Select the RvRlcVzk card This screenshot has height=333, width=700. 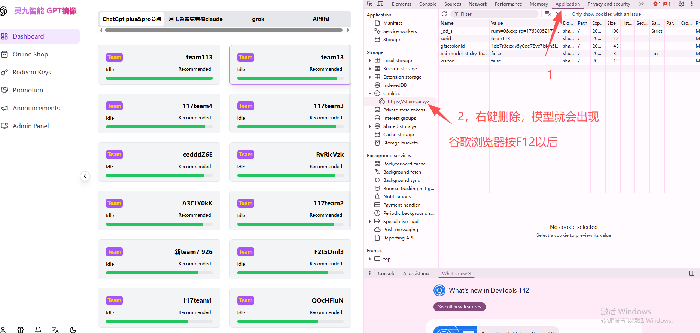(x=290, y=162)
